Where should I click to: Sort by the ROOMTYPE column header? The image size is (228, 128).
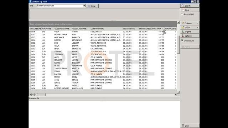coord(48,29)
